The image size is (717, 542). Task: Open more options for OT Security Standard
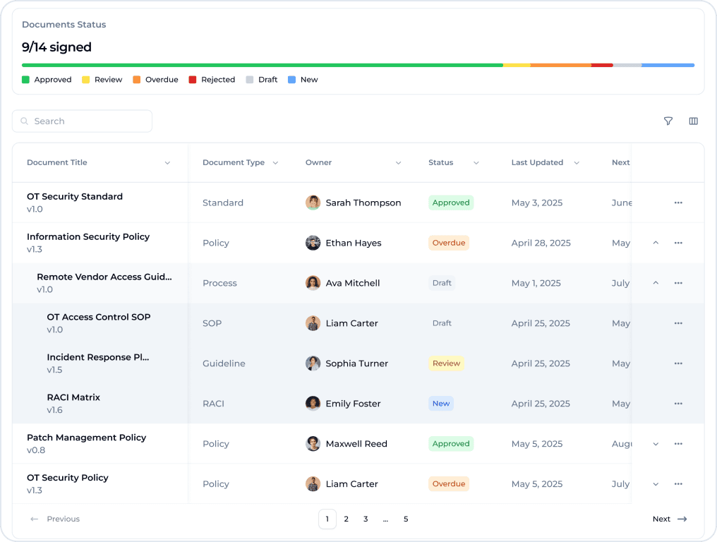coord(678,203)
